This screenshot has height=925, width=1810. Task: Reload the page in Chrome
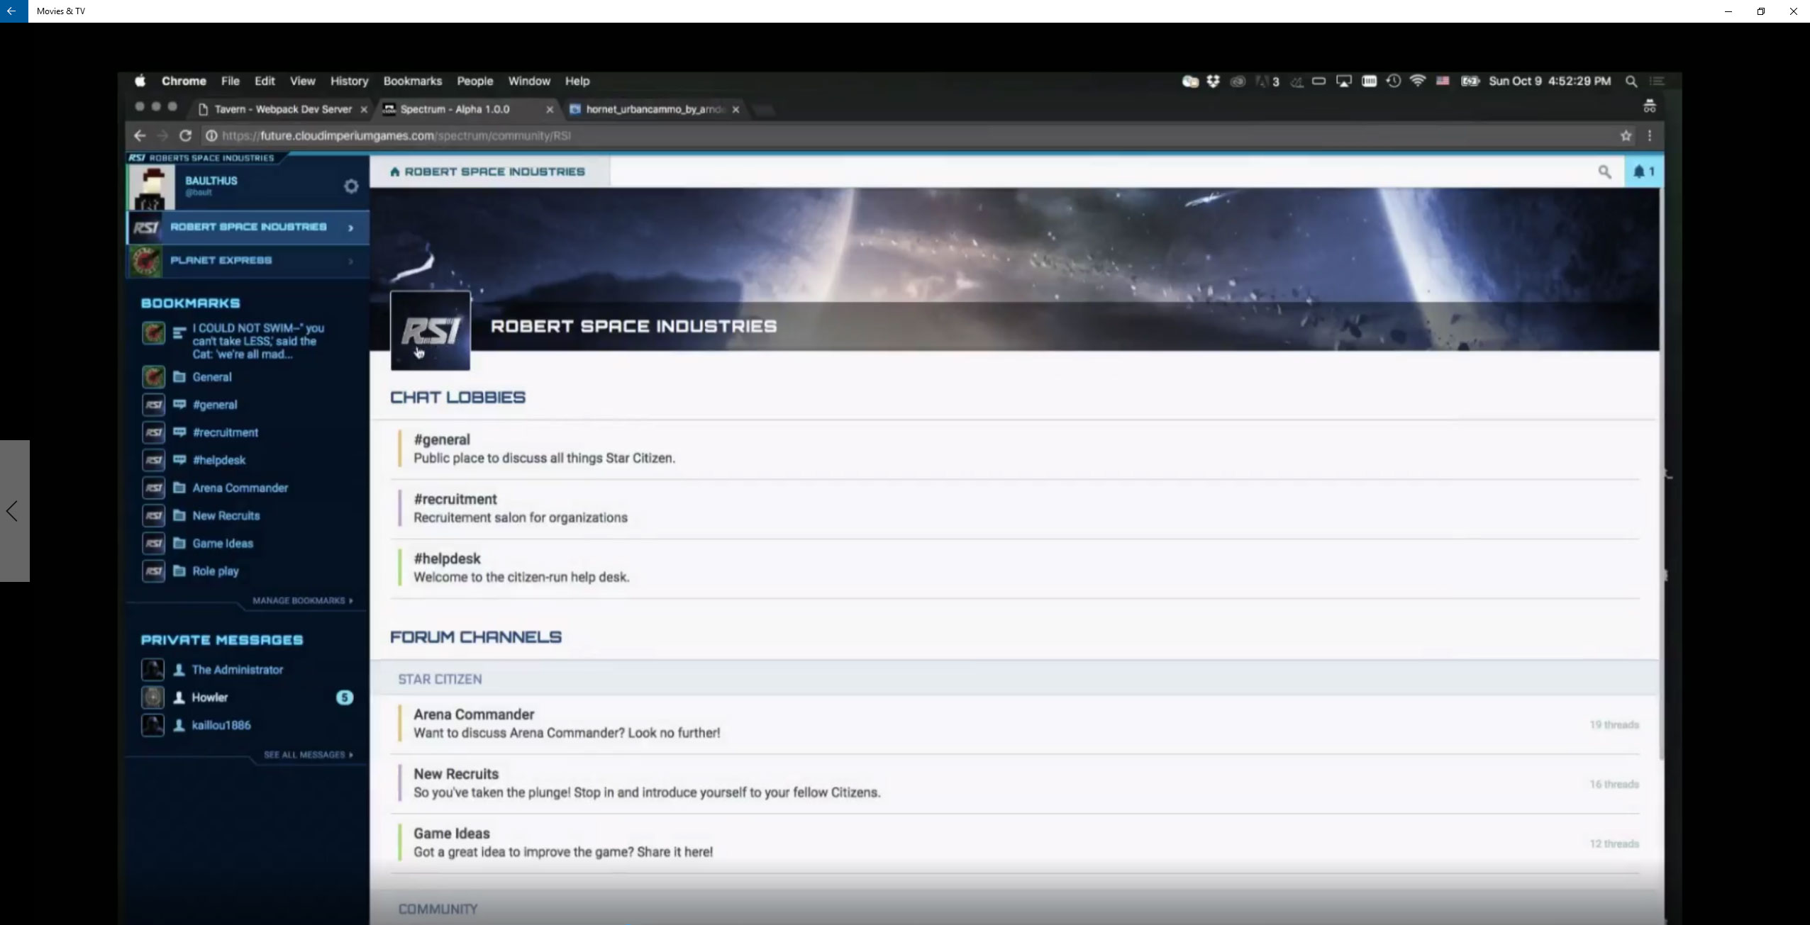tap(186, 135)
